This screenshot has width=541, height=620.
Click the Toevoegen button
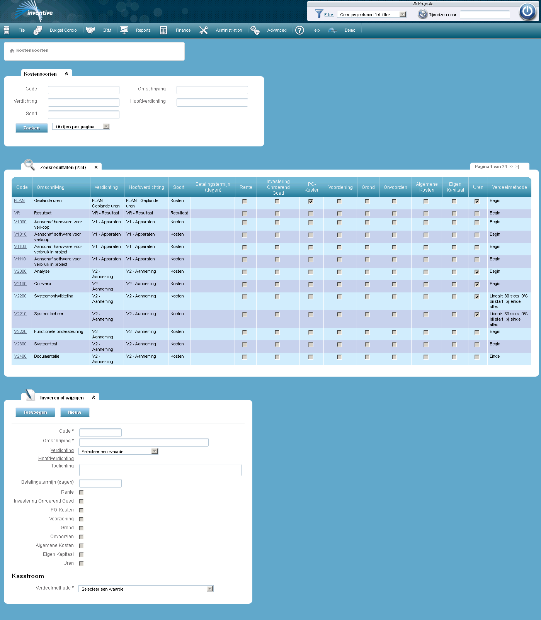click(x=35, y=412)
